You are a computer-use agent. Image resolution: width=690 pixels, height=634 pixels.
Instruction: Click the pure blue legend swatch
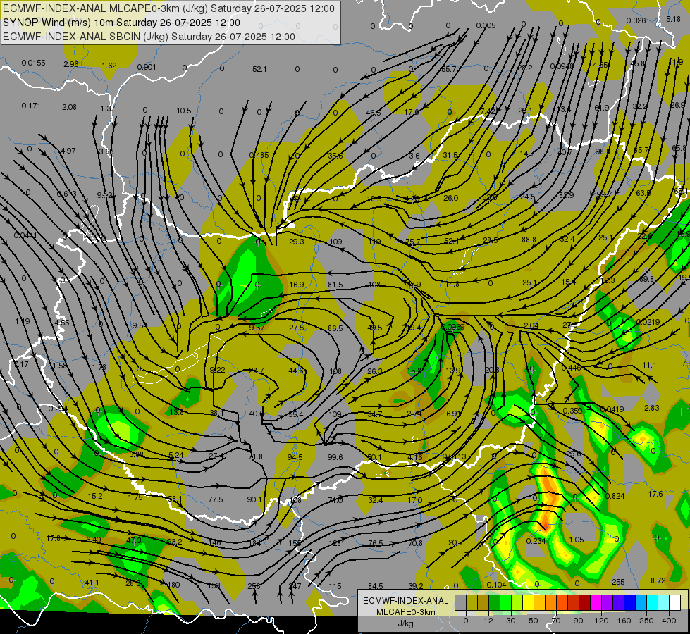629,602
